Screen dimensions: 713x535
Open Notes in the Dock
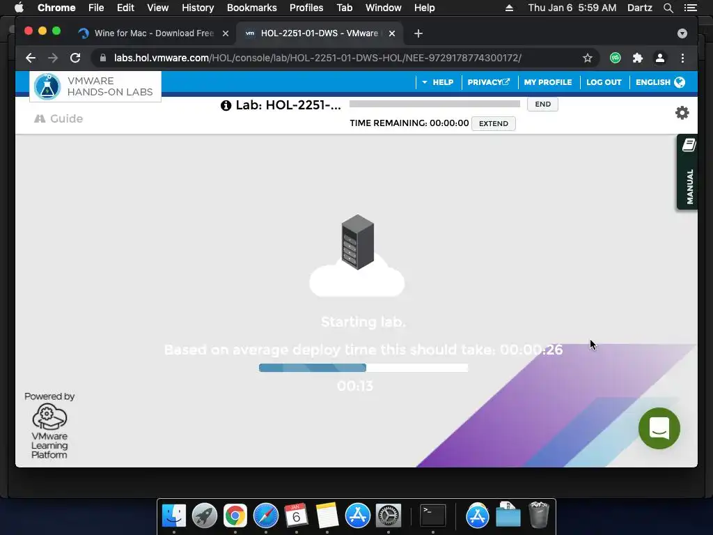[x=327, y=515]
